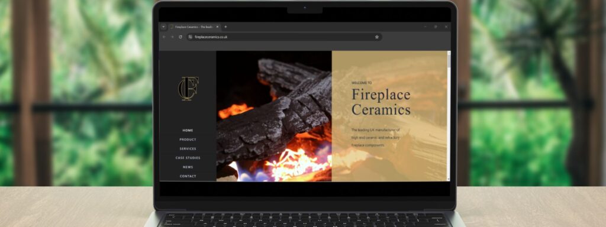Open a new tab with plus button

pyautogui.click(x=225, y=27)
